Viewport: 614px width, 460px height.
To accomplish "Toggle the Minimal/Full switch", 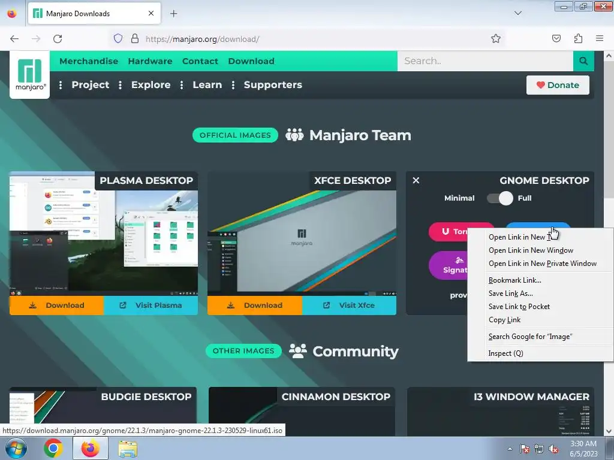I will pos(500,198).
